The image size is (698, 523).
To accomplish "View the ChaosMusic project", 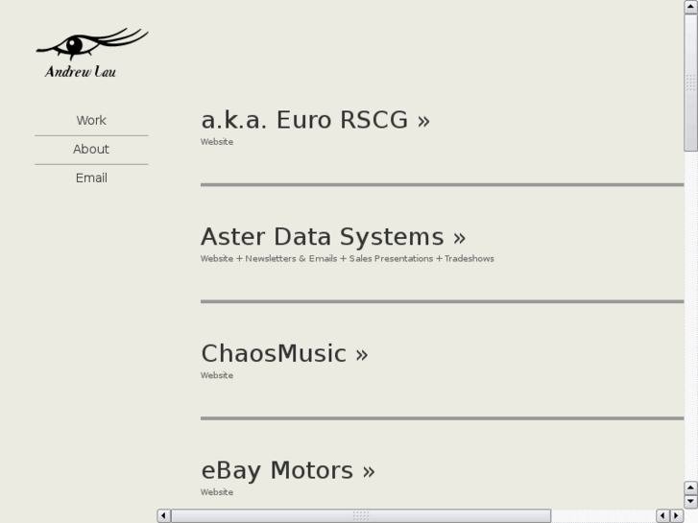I will point(284,354).
